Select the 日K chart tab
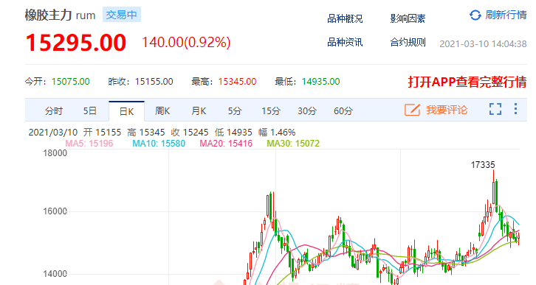536x285 pixels. coord(126,111)
